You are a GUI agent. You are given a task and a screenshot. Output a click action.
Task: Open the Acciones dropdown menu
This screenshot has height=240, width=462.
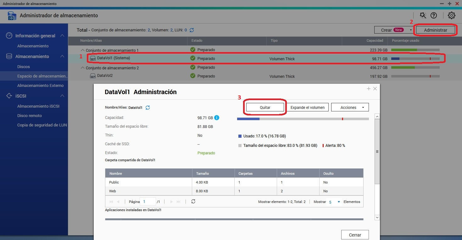coord(350,107)
